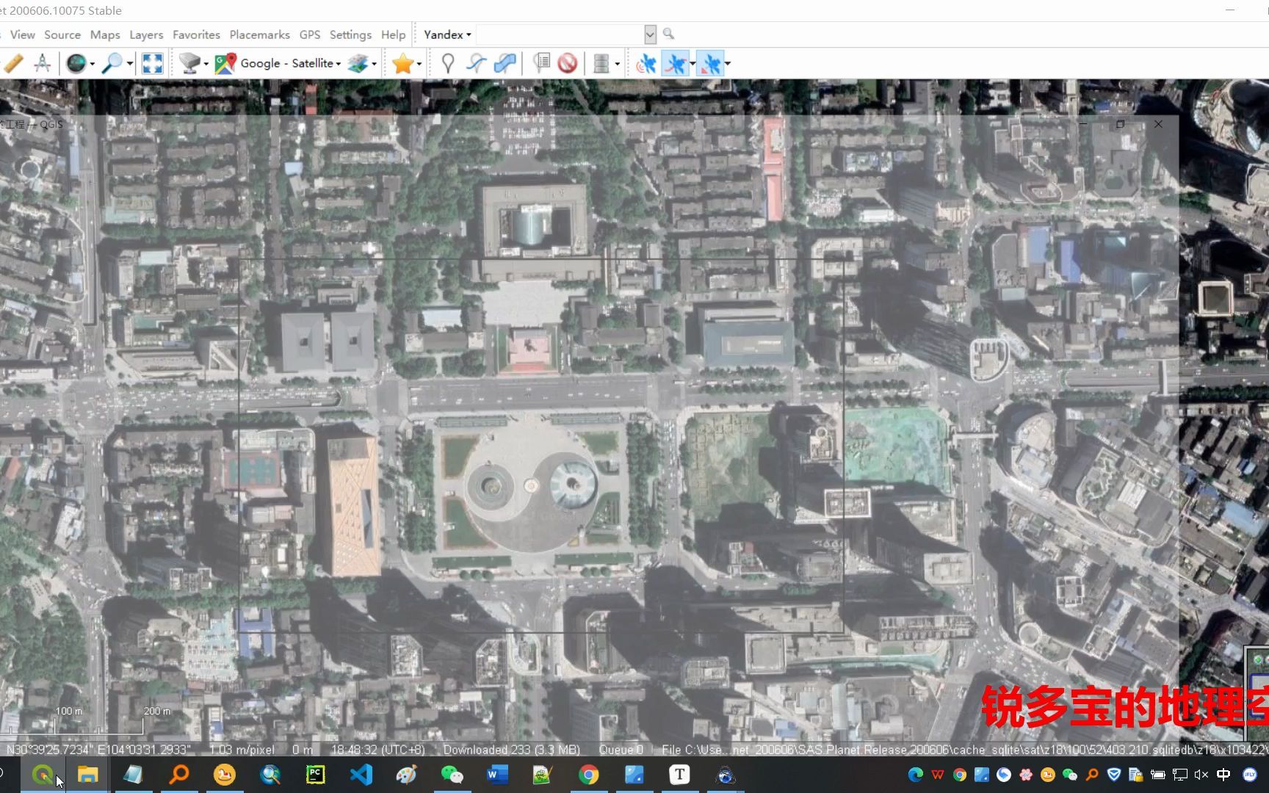This screenshot has height=793, width=1269.
Task: Expand the overlay layers dropdown arrow
Action: point(375,65)
